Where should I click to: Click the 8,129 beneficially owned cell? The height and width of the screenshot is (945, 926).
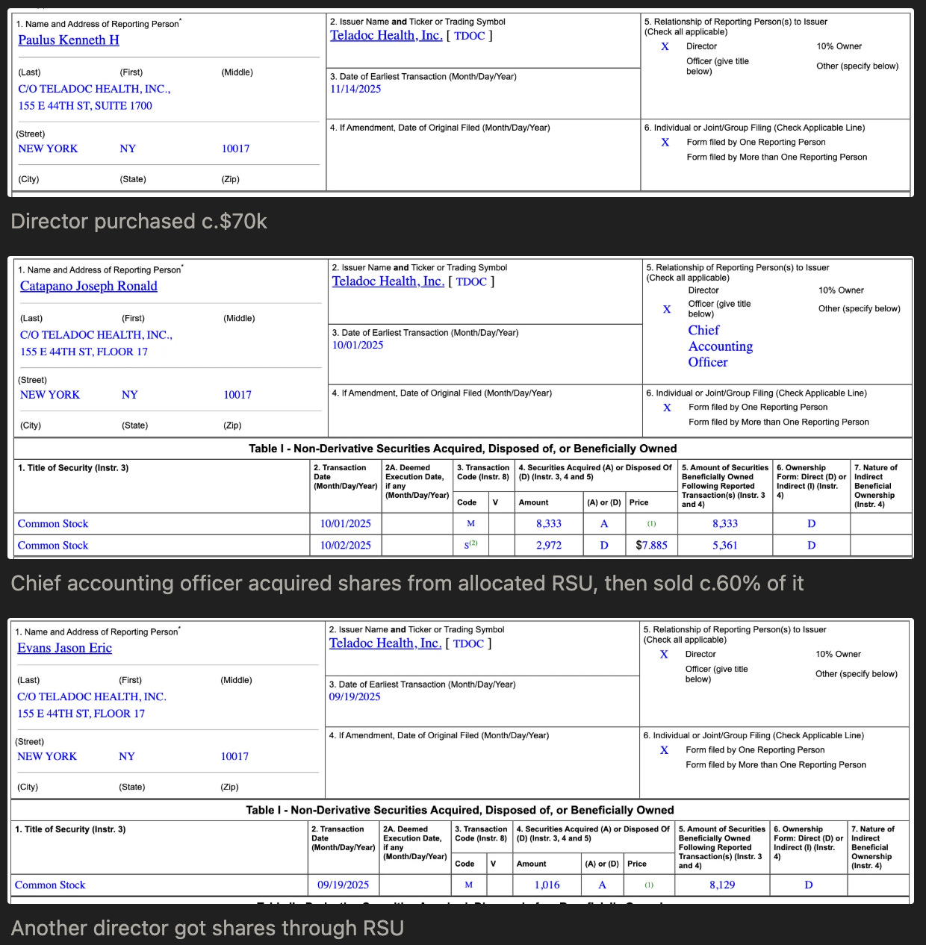pos(722,885)
